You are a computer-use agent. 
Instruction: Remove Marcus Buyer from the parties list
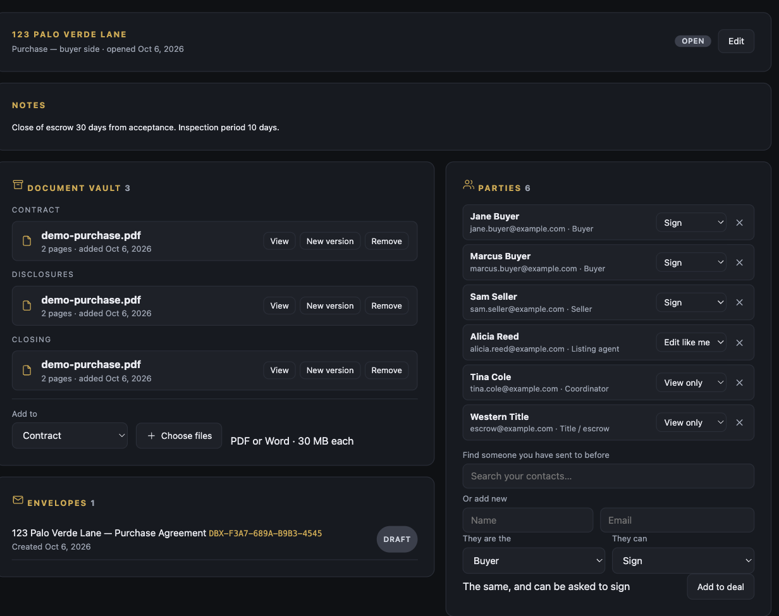coord(739,262)
